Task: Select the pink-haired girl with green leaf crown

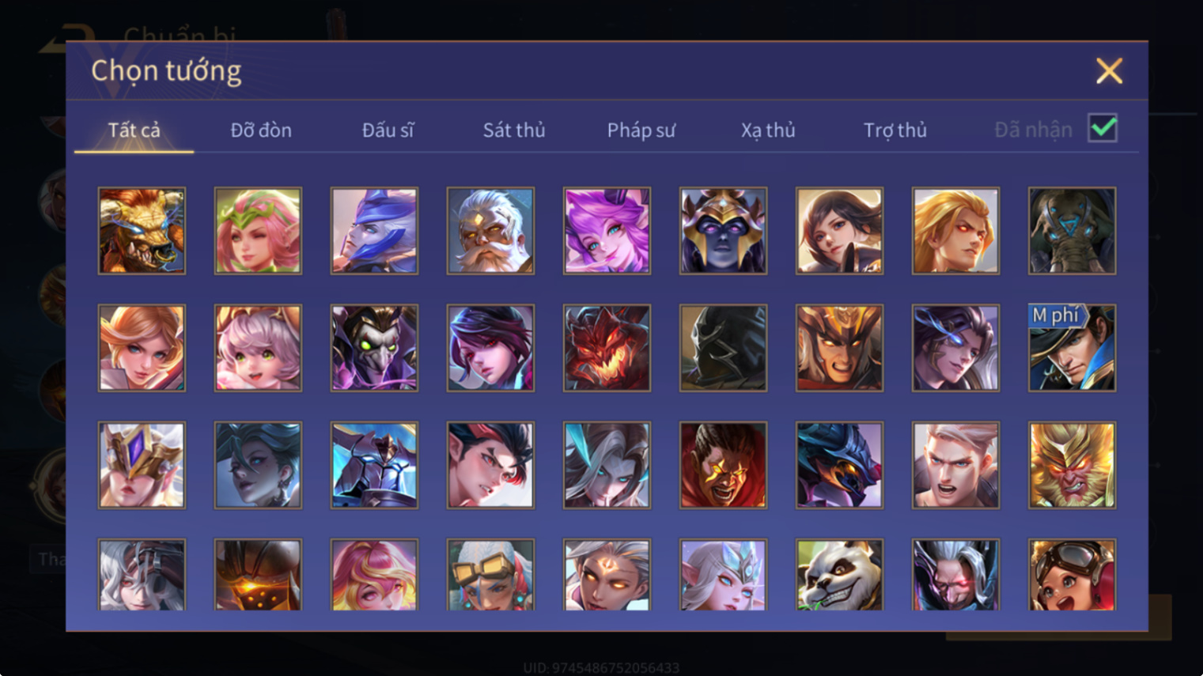Action: tap(258, 231)
